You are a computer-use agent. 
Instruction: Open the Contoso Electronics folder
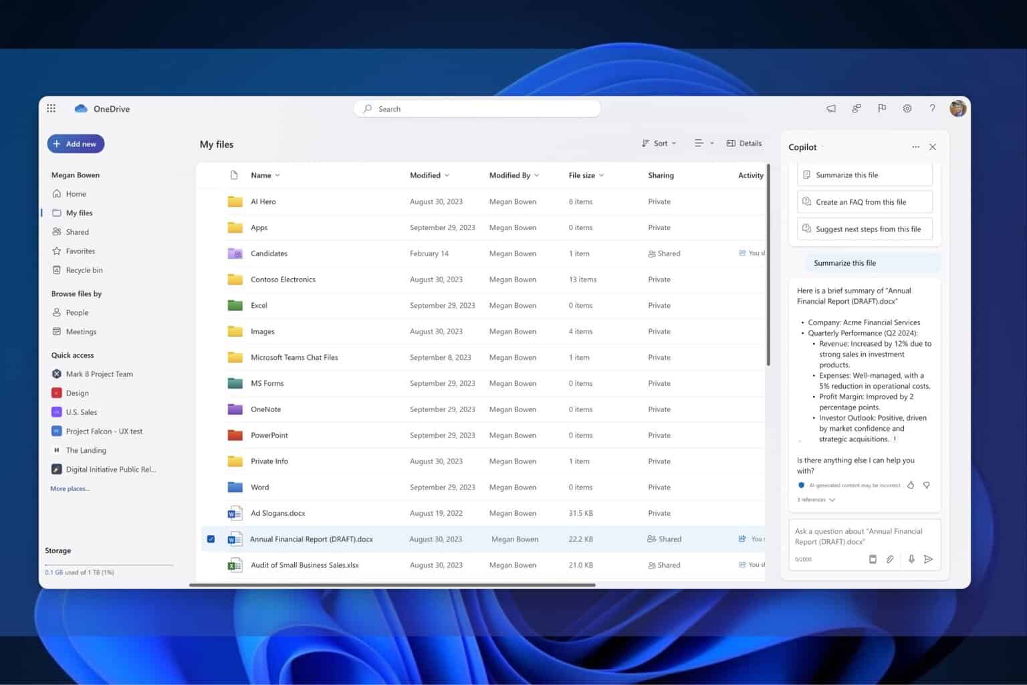283,280
